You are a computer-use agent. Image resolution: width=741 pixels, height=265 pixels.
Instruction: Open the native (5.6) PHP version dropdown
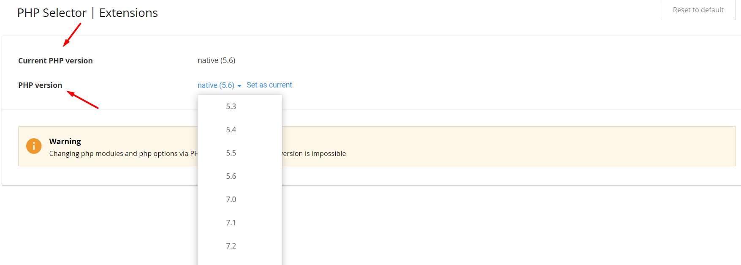(216, 85)
